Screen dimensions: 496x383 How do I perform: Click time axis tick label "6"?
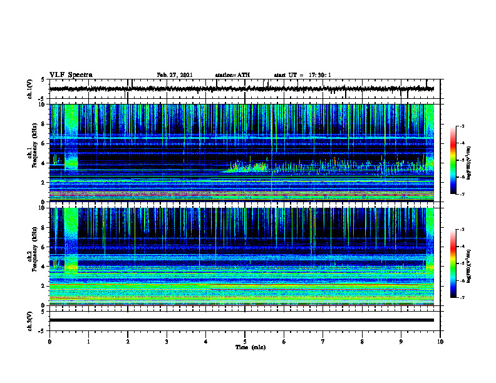click(x=284, y=342)
